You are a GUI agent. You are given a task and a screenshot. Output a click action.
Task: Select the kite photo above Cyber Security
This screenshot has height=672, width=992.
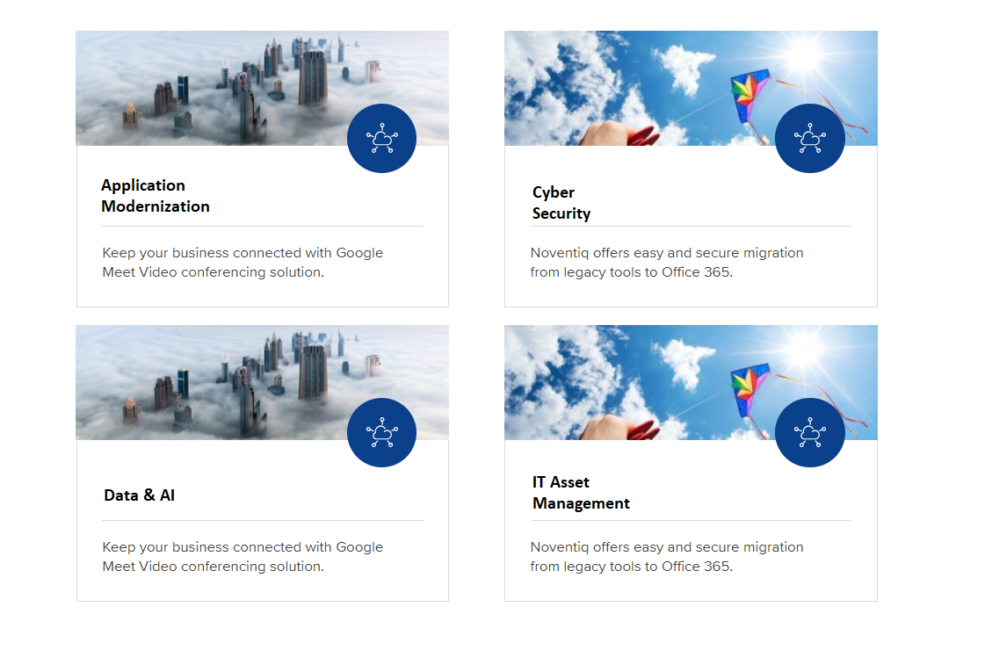[691, 88]
